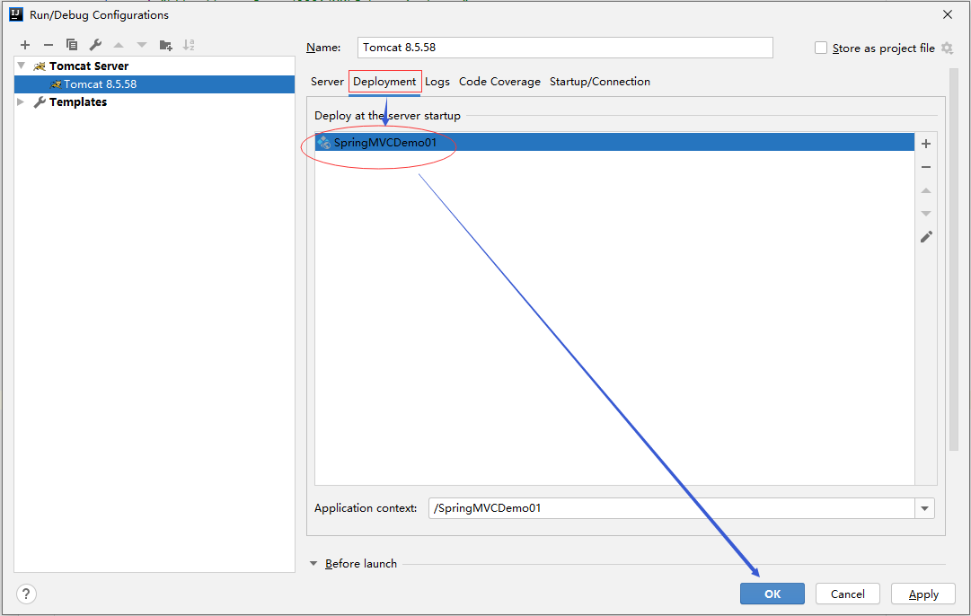Sort configurations alphabetically
971x616 pixels.
coord(189,45)
